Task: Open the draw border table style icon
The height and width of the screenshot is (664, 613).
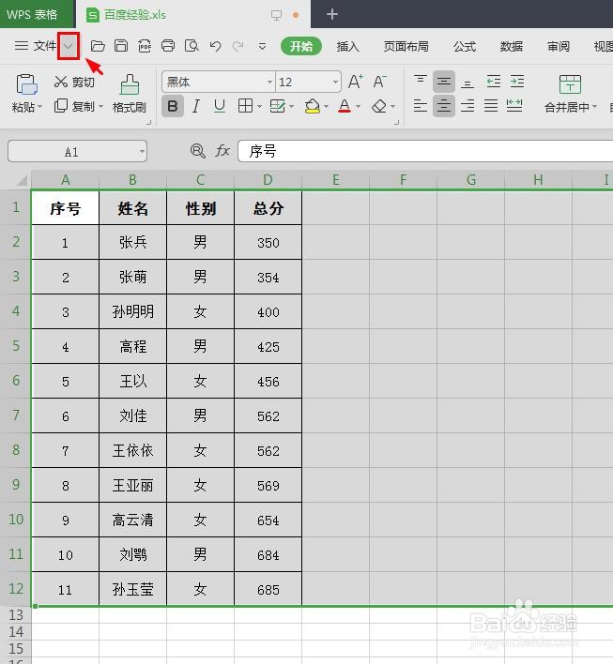Action: pos(277,106)
